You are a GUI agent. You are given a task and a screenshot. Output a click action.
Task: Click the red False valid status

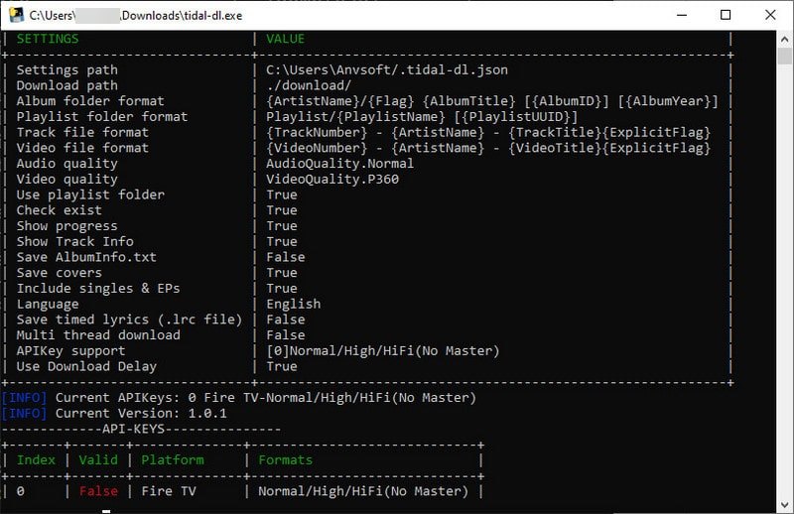[x=97, y=491]
